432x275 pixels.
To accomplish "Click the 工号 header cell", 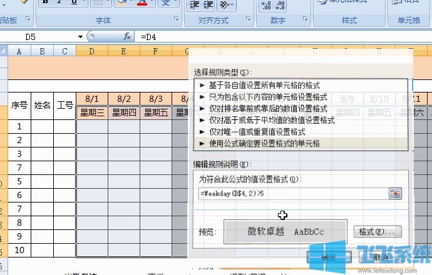I will coord(64,106).
